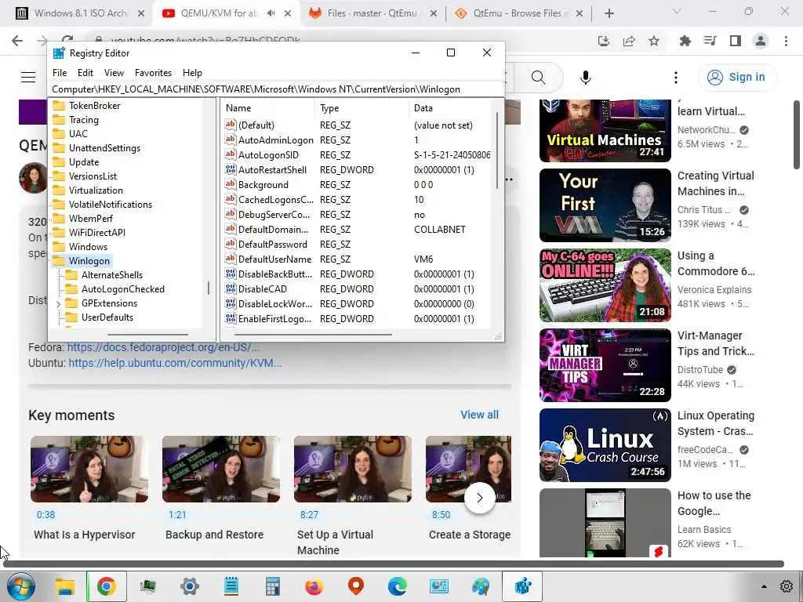
Task: Click Sign in on YouTube
Action: [737, 78]
